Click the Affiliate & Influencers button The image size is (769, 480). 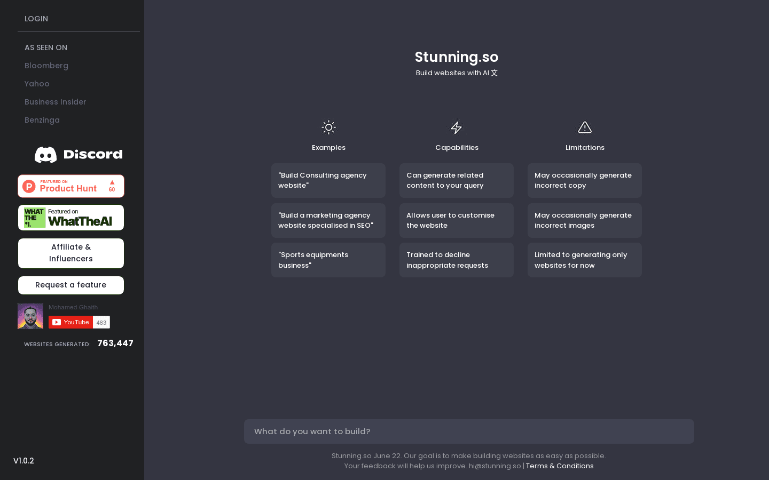pyautogui.click(x=71, y=253)
